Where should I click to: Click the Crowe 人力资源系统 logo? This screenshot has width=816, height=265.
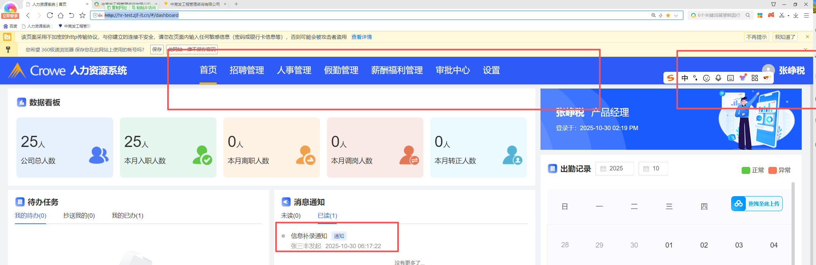coord(68,70)
